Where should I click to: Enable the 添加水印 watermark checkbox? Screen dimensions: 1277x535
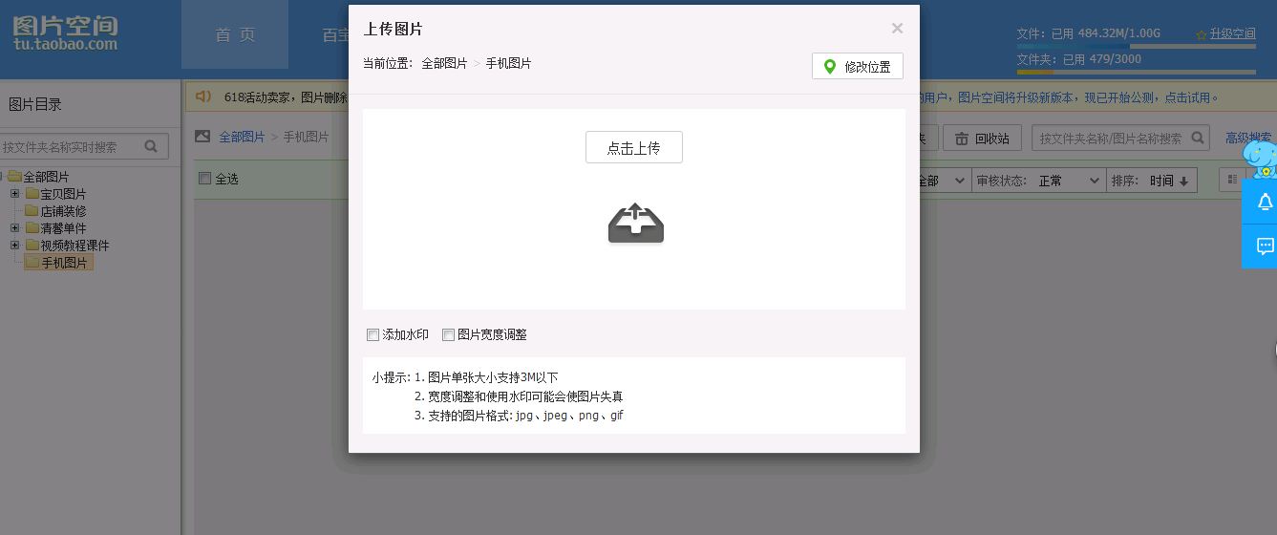373,335
